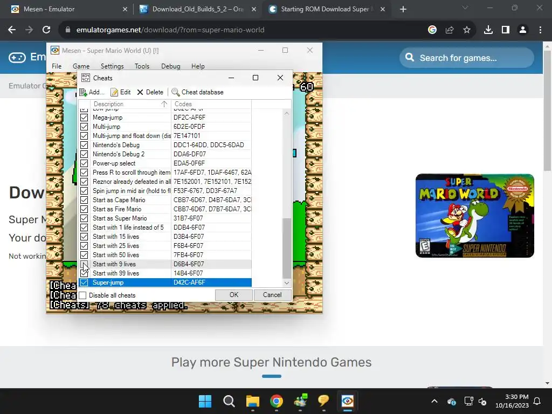This screenshot has height=414, width=552.
Task: Toggle Power-up select cheat checkbox
Action: [x=84, y=163]
